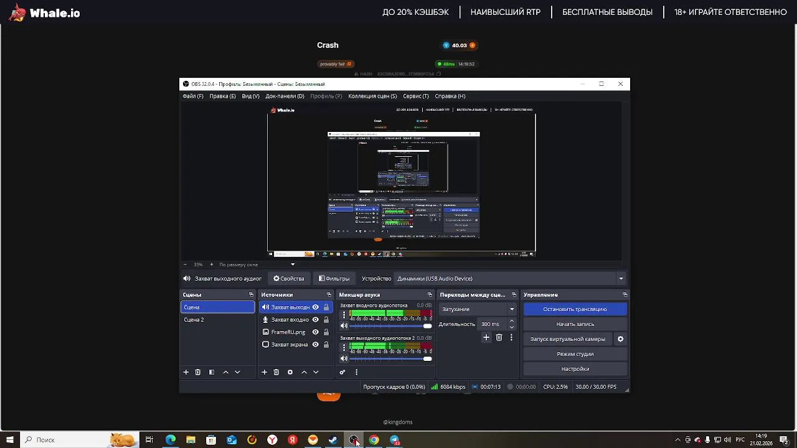Open Google Chrome from the taskbar
This screenshot has height=448, width=797.
point(374,440)
